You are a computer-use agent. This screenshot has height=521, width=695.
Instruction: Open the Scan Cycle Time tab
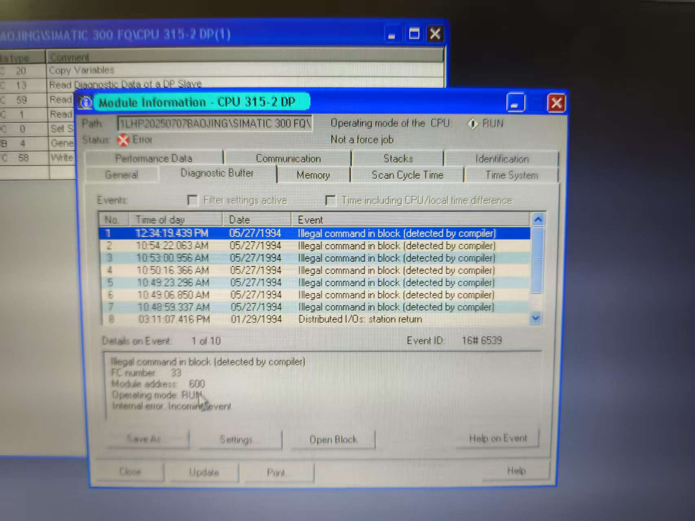coord(407,175)
